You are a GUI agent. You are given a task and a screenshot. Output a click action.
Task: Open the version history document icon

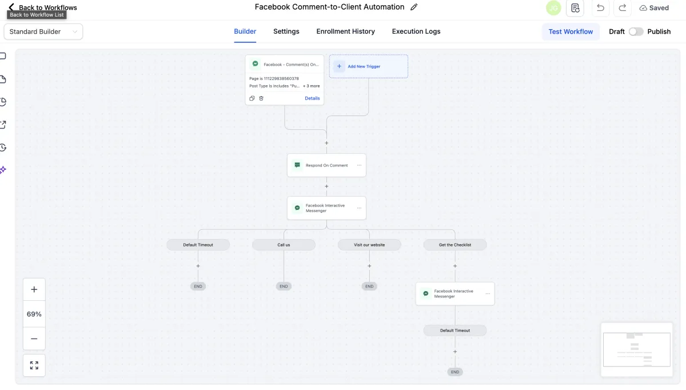pyautogui.click(x=575, y=8)
